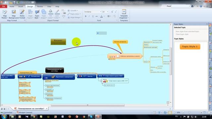
Task: Click the Mindjet Connect button
Action: (x=24, y=112)
